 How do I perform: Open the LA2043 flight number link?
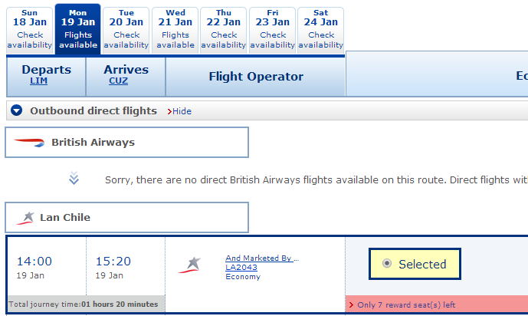coord(241,267)
